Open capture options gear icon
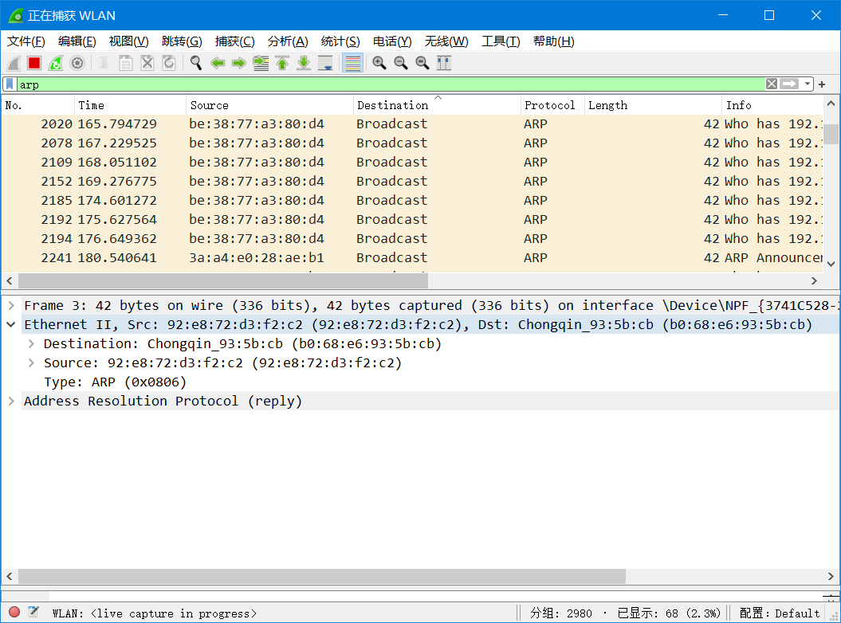Image resolution: width=841 pixels, height=623 pixels. pos(77,62)
